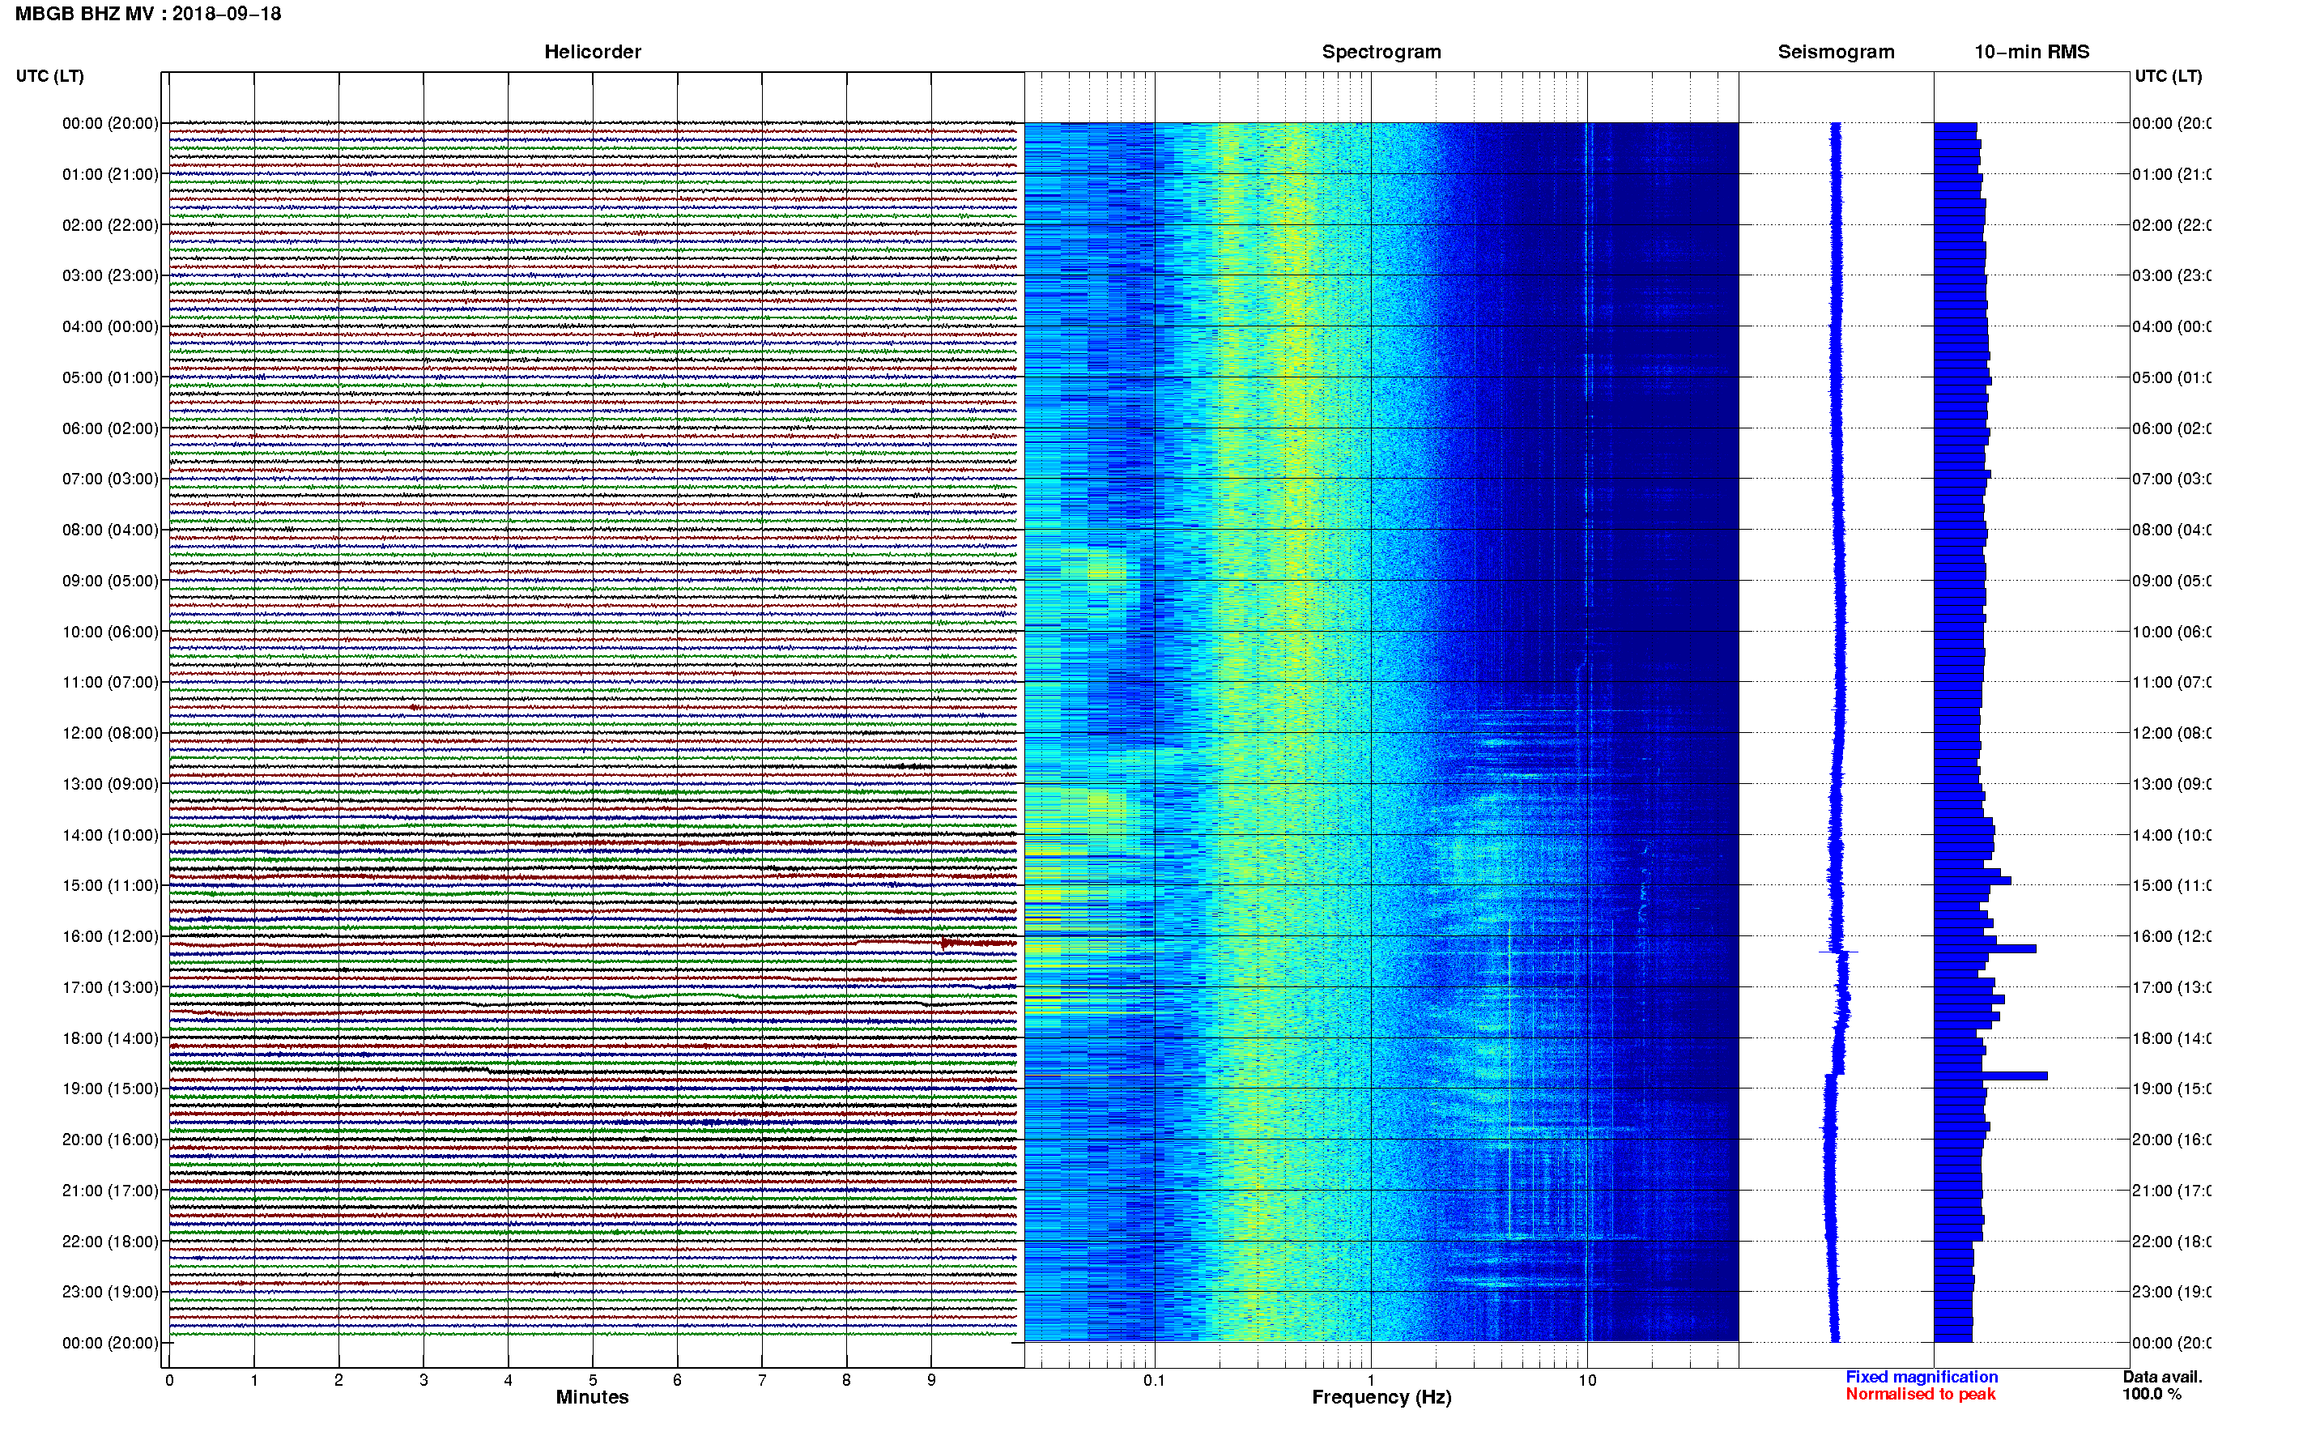The image size is (2303, 1440).
Task: Click the minute 5 tick label
Action: pyautogui.click(x=592, y=1380)
